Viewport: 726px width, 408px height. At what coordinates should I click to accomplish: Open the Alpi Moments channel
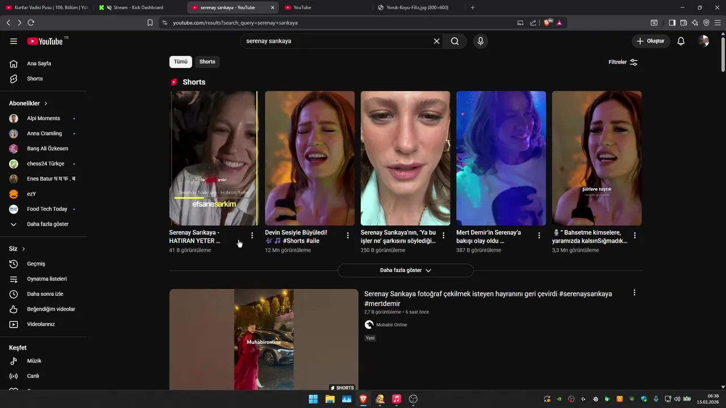point(44,118)
